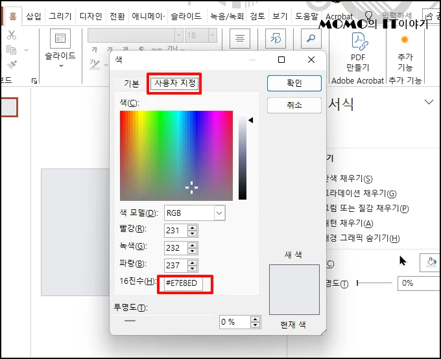Open the 검토 ribbon tab
The height and width of the screenshot is (359, 441).
click(x=257, y=16)
